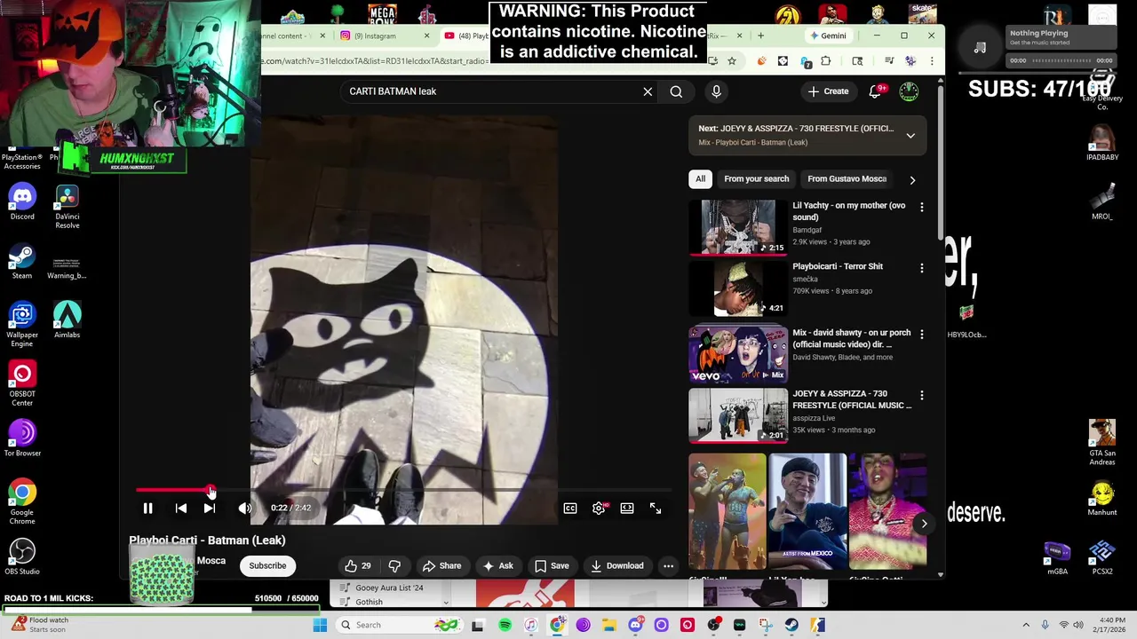This screenshot has width=1137, height=639.
Task: Click the taskbar Search box
Action: click(x=400, y=625)
